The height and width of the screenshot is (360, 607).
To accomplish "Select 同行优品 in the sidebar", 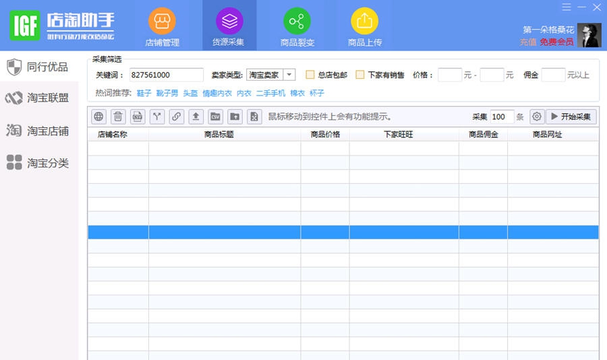I will [38, 67].
